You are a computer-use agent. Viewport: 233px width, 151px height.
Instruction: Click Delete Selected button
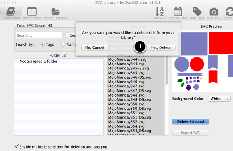(191, 121)
